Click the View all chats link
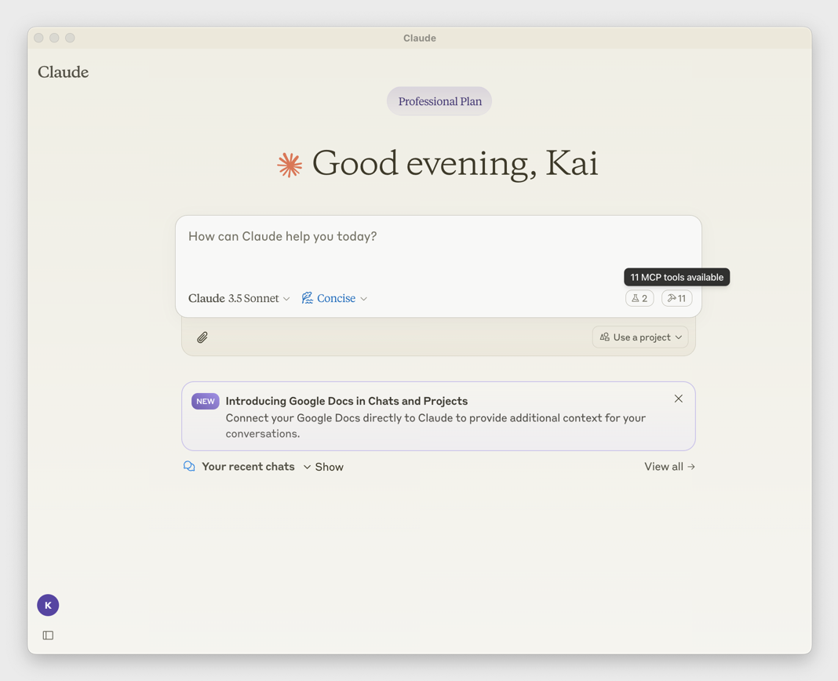Viewport: 838px width, 681px height. click(669, 467)
